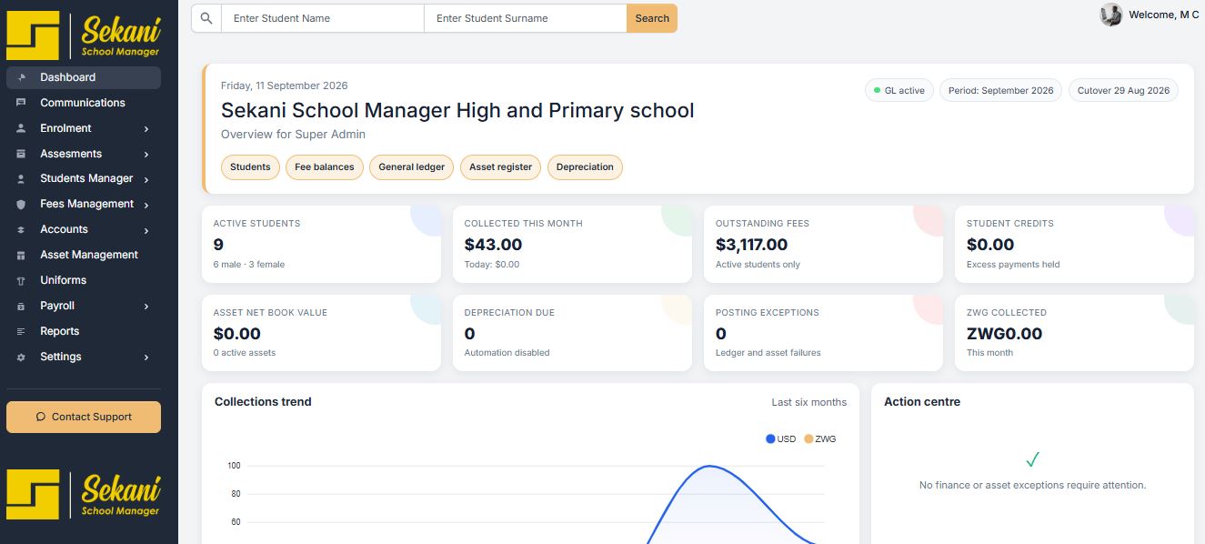Screen dimensions: 1205x544
Task: Click the Students Manager person icon
Action: point(21,179)
